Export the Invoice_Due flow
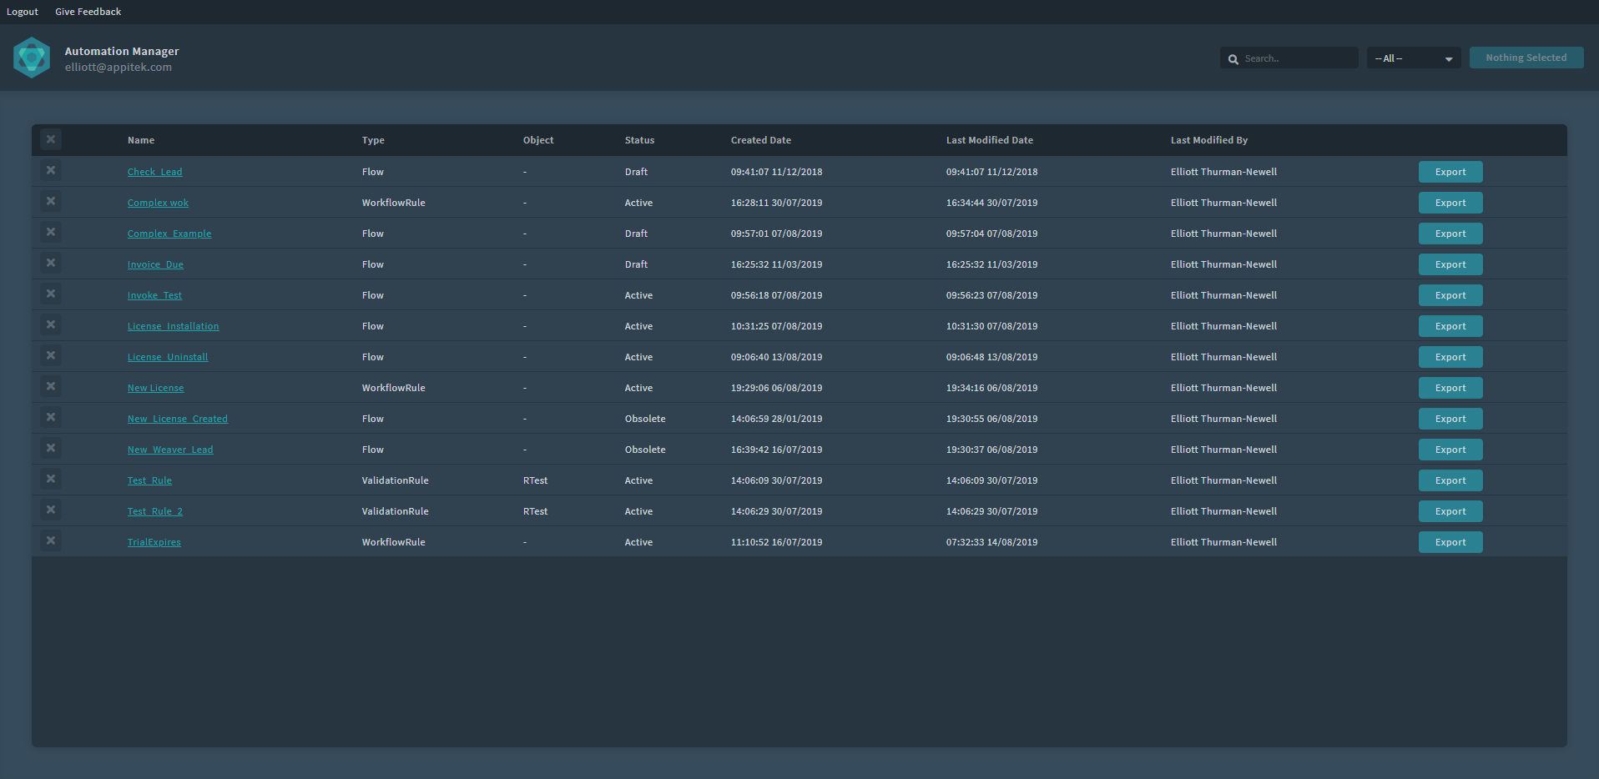Image resolution: width=1599 pixels, height=779 pixels. pyautogui.click(x=1450, y=264)
